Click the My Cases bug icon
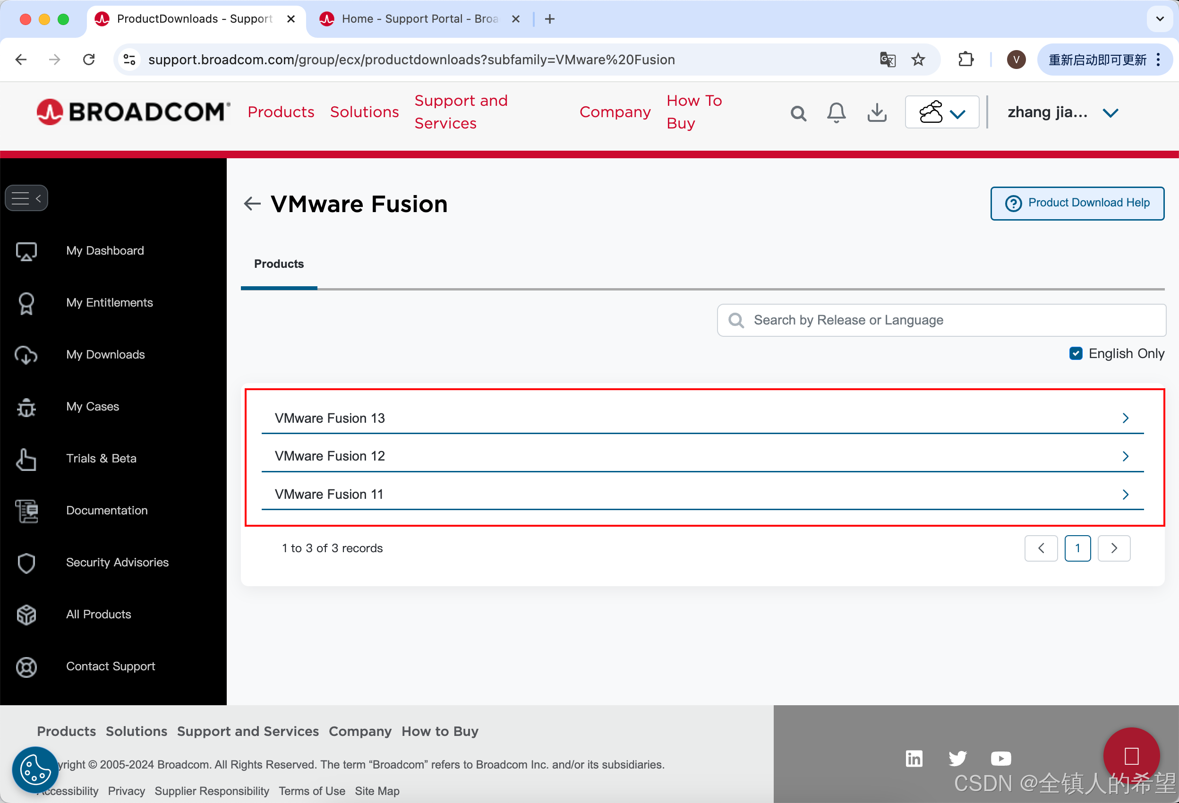Image resolution: width=1179 pixels, height=803 pixels. (26, 407)
